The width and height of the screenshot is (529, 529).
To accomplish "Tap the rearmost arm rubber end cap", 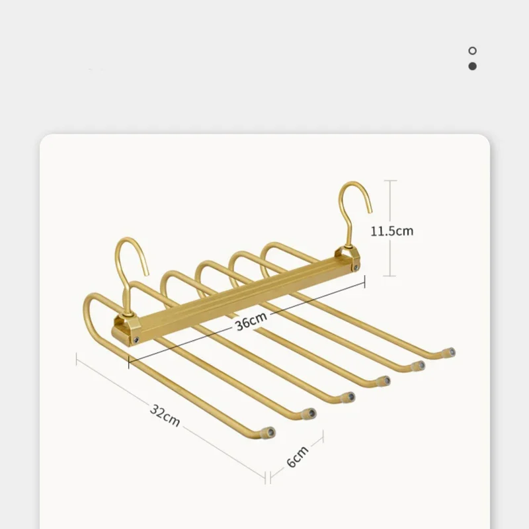I will click(x=449, y=353).
